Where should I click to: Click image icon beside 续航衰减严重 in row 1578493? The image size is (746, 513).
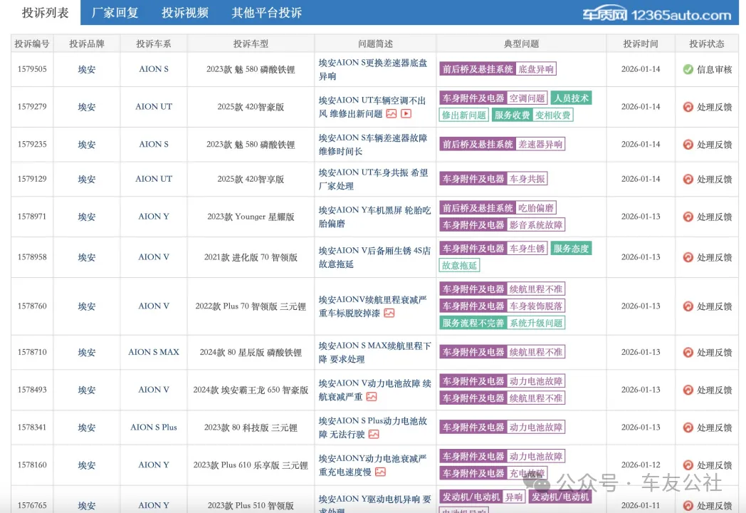372,397
